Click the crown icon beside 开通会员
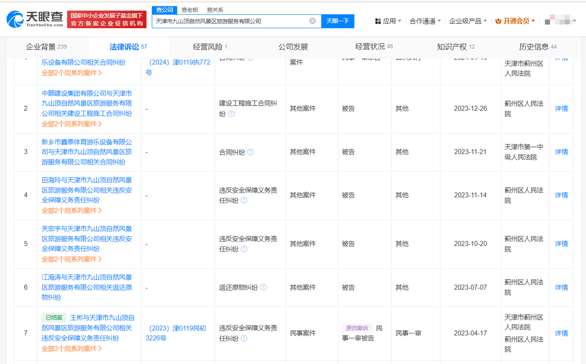The image size is (586, 364). point(498,21)
